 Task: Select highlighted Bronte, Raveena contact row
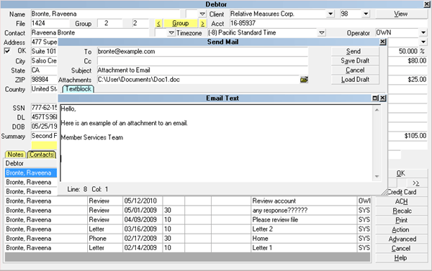(31, 173)
